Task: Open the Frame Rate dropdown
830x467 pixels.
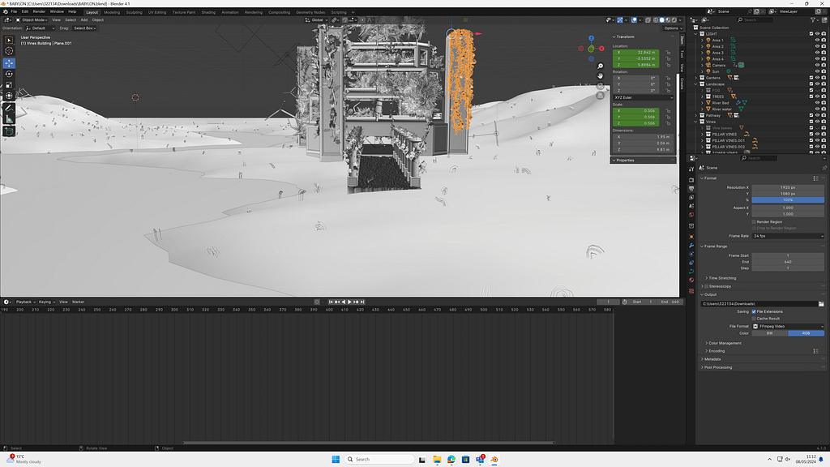Action: point(788,236)
